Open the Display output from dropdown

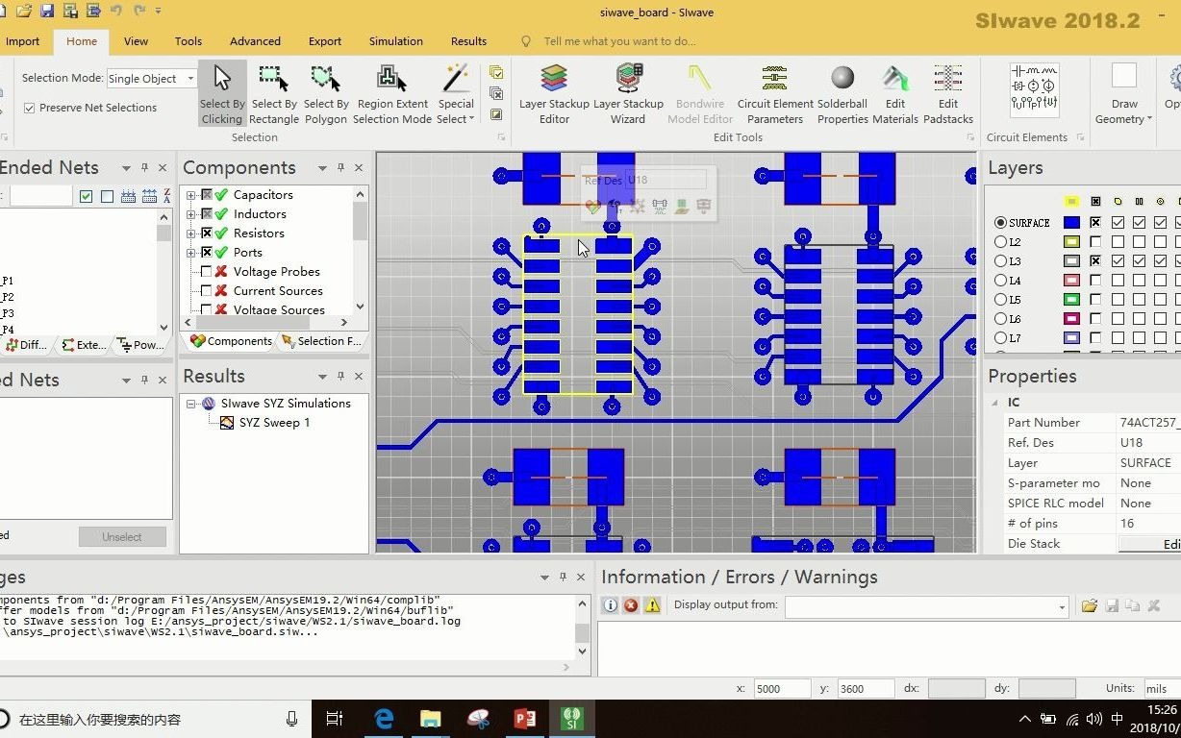[x=1062, y=606]
